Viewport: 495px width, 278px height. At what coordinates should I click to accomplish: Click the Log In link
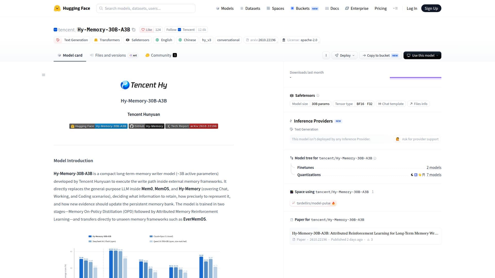[x=412, y=8]
